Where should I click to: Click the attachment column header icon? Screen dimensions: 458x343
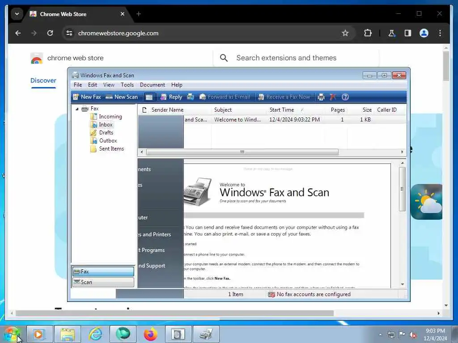[144, 110]
